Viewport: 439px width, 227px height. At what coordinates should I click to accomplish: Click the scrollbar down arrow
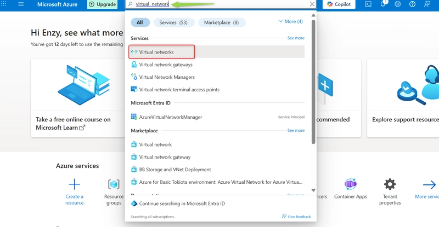click(x=313, y=190)
